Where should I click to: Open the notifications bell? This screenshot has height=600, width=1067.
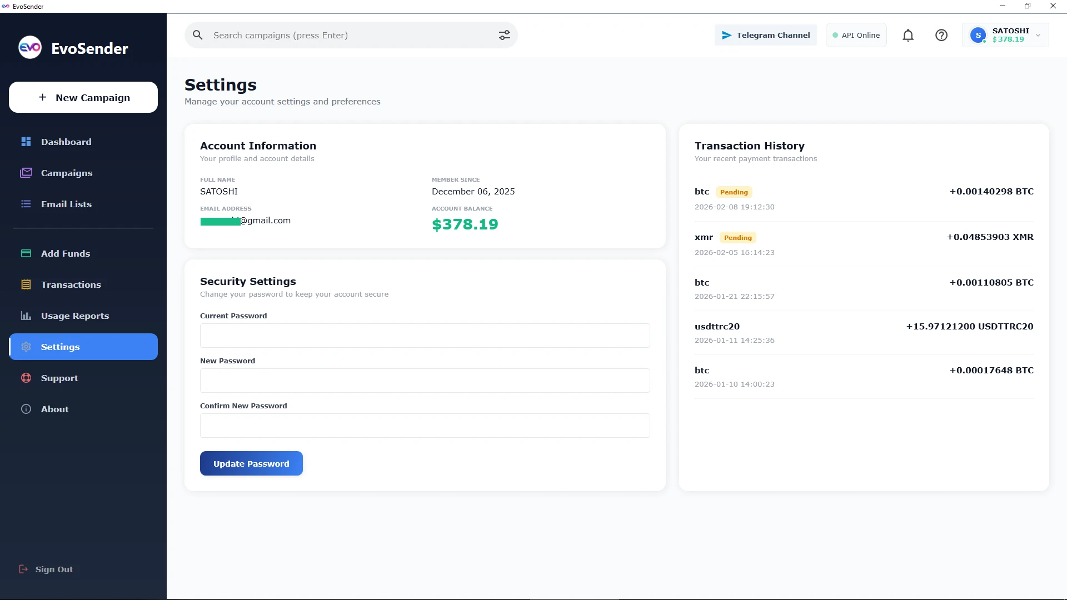click(909, 35)
